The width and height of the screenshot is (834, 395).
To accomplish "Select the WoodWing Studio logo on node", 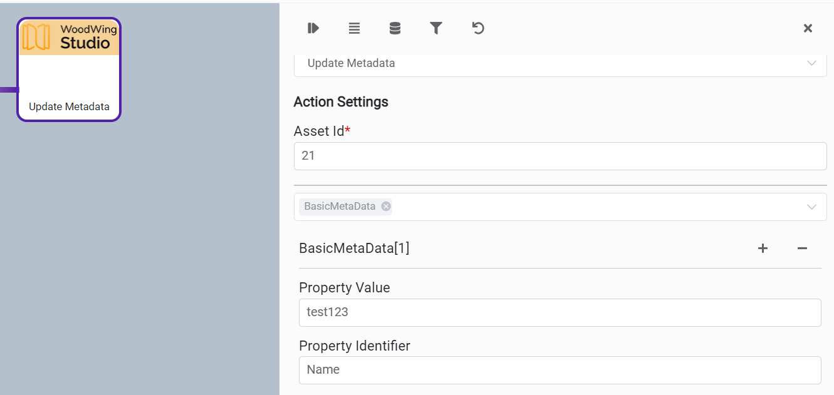I will [69, 37].
